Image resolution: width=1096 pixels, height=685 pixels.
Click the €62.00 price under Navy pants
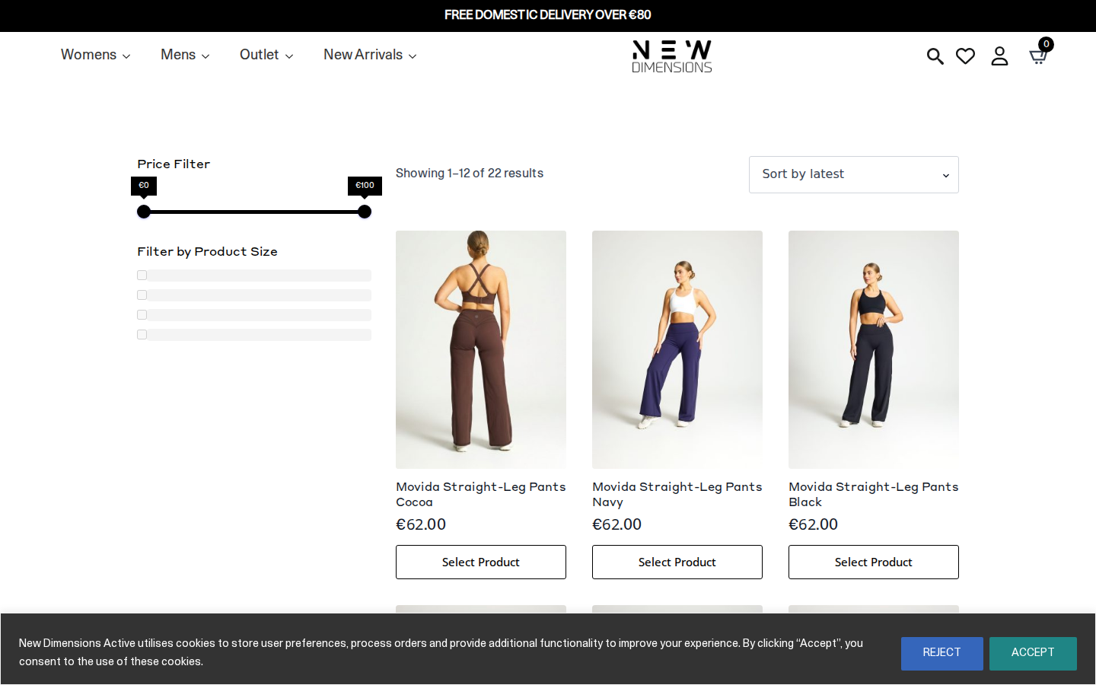coord(617,524)
